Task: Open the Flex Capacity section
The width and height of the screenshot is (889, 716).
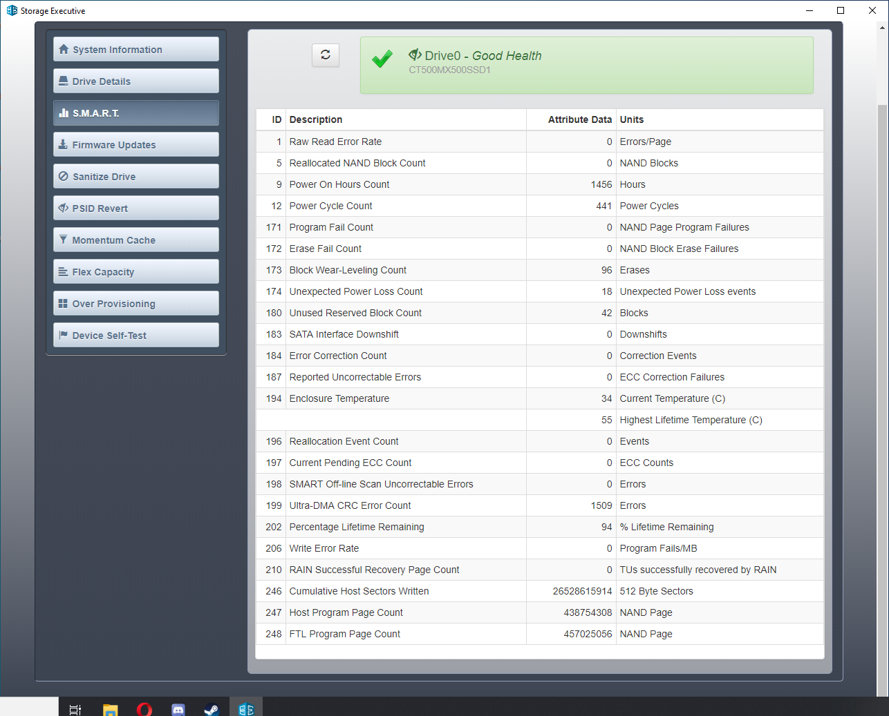Action: pos(136,271)
